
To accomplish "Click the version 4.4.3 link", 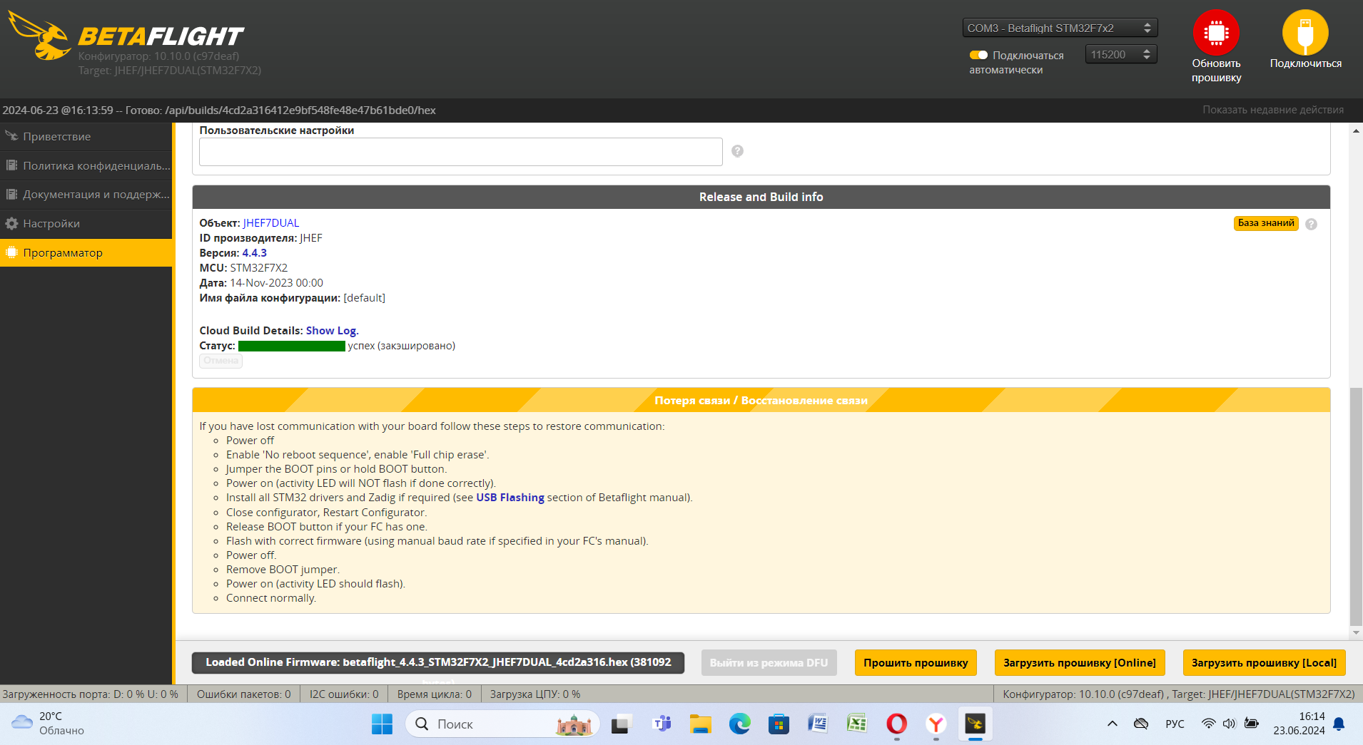I will [254, 253].
